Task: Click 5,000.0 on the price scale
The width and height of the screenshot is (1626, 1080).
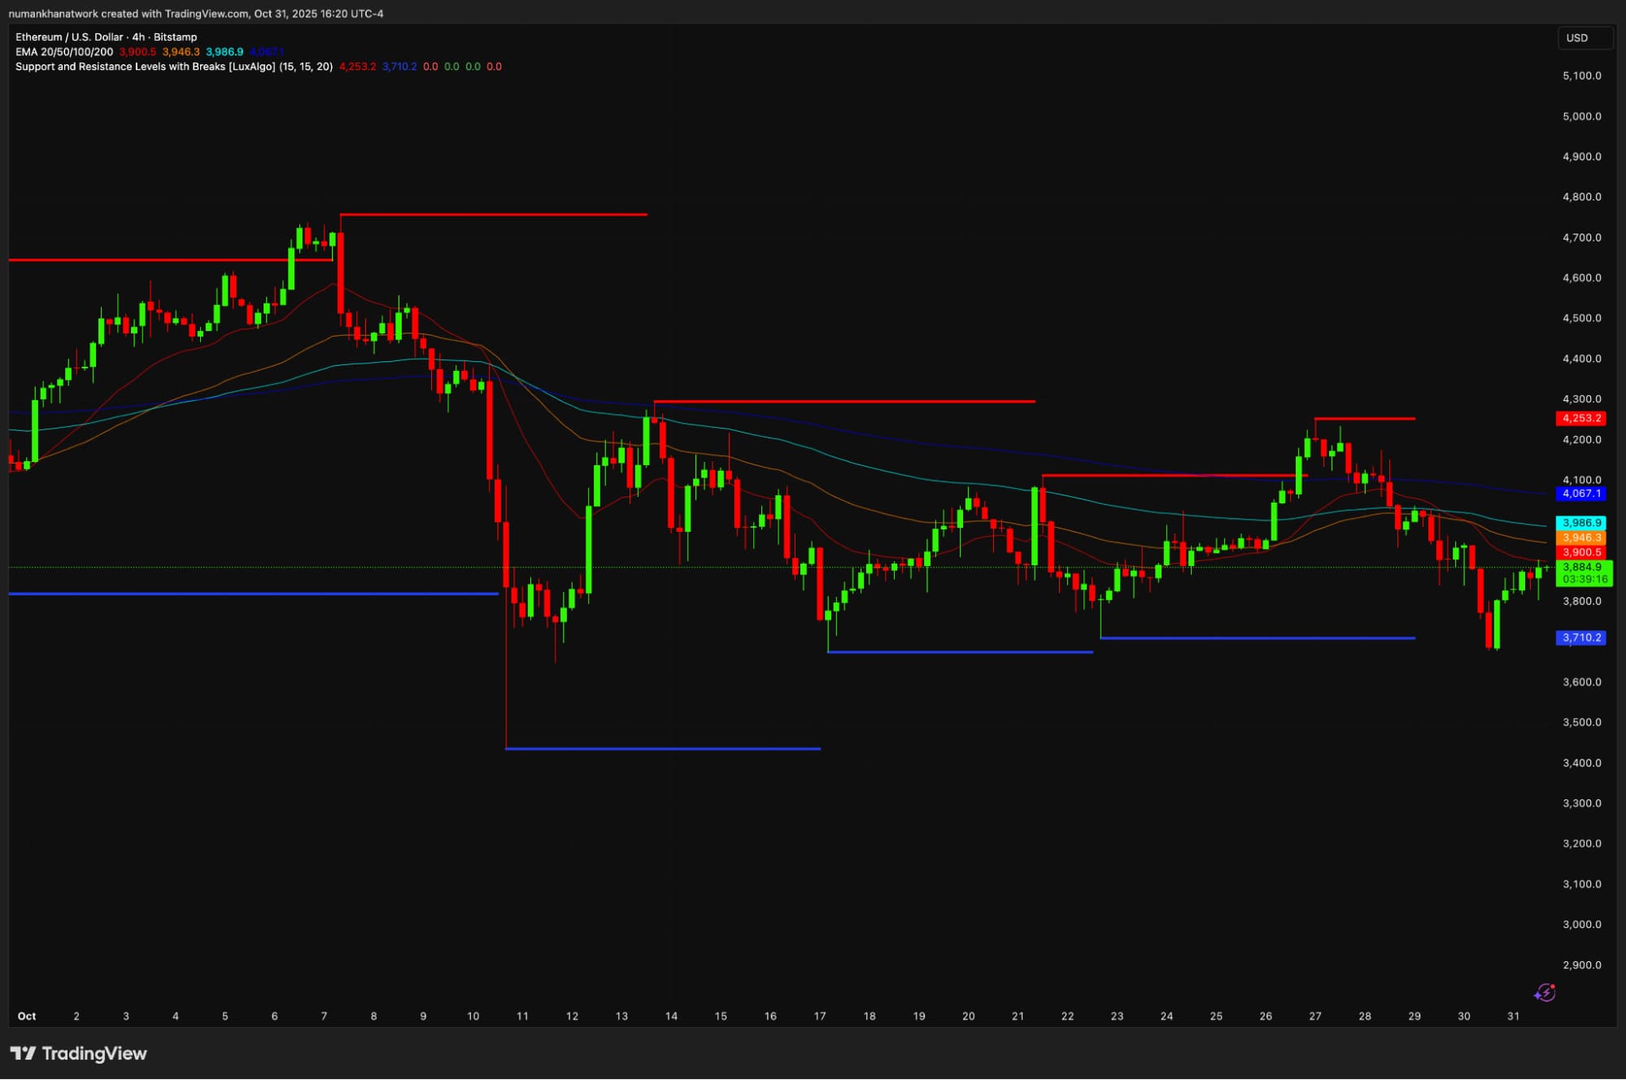Action: (1581, 116)
